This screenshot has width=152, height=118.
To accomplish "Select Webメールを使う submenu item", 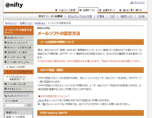I will pos(19,67).
